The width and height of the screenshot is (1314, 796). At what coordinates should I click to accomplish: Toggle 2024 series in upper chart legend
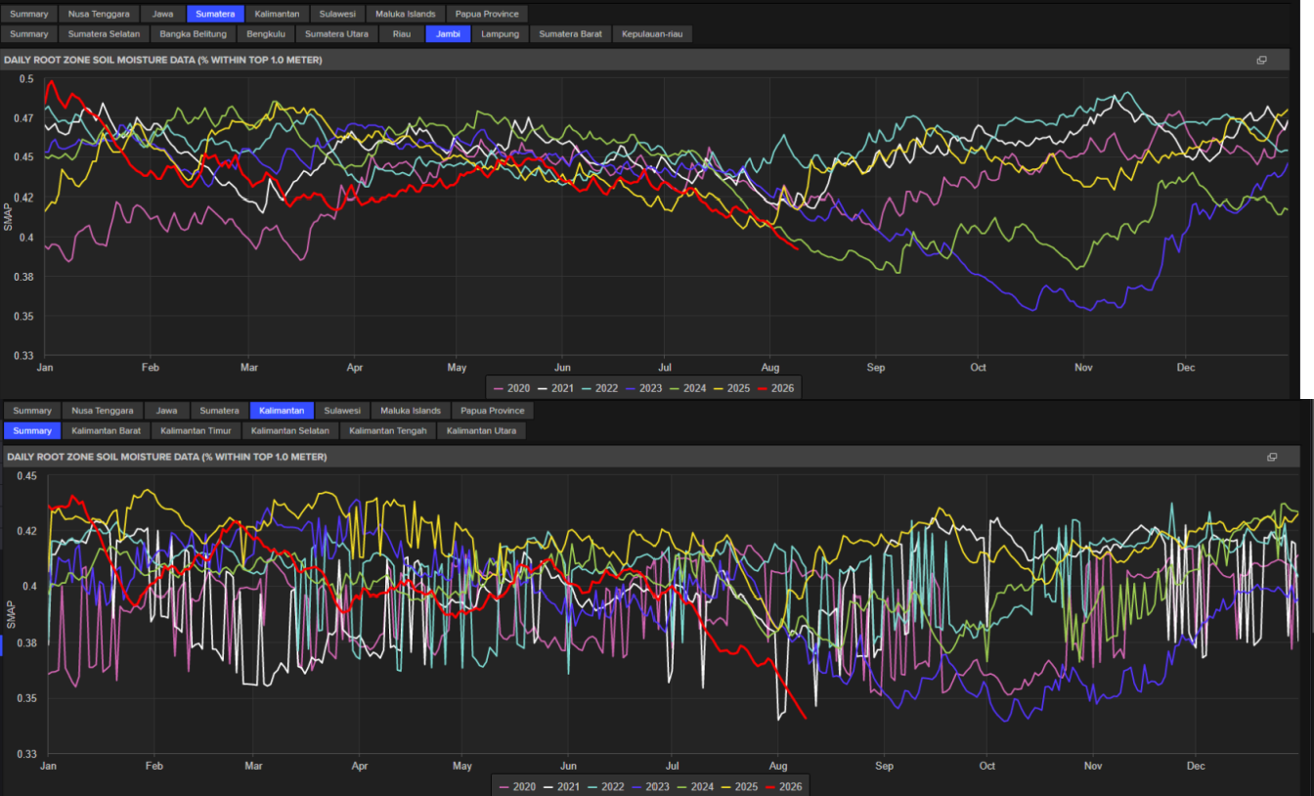688,388
